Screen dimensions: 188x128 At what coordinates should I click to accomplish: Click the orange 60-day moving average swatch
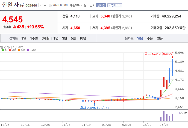pyautogui.click(x=19, y=50)
